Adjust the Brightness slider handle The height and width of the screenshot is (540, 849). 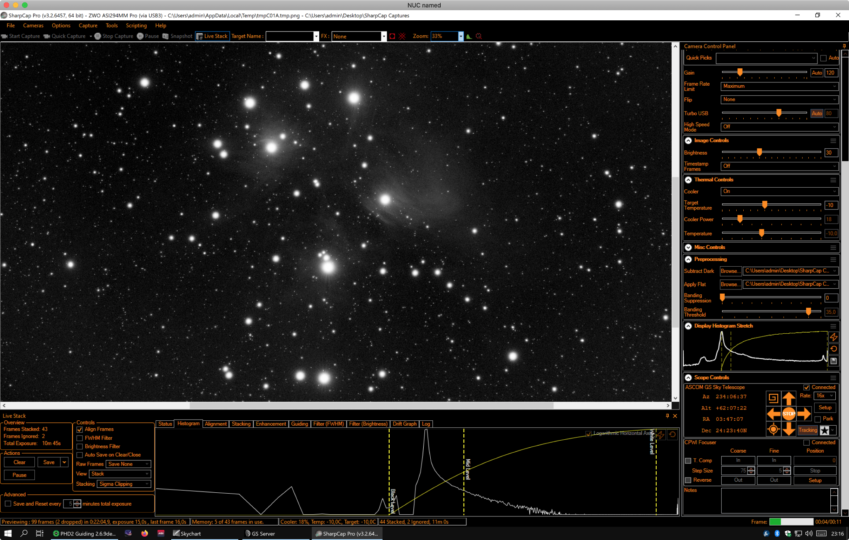tap(759, 152)
